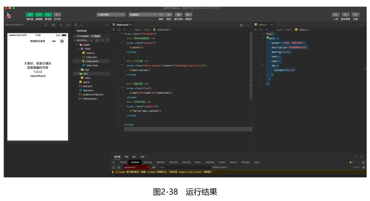370x201 pixels.
Task: Click the new file plus icon
Action: coord(92,41)
